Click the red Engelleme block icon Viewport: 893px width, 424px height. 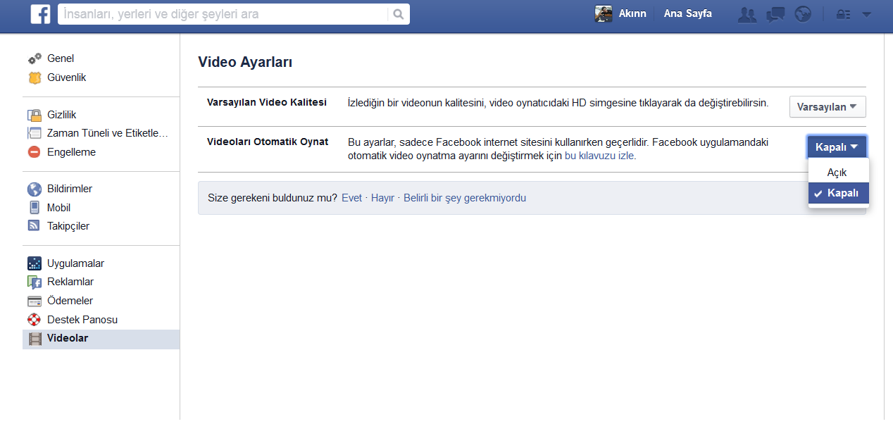pyautogui.click(x=35, y=152)
